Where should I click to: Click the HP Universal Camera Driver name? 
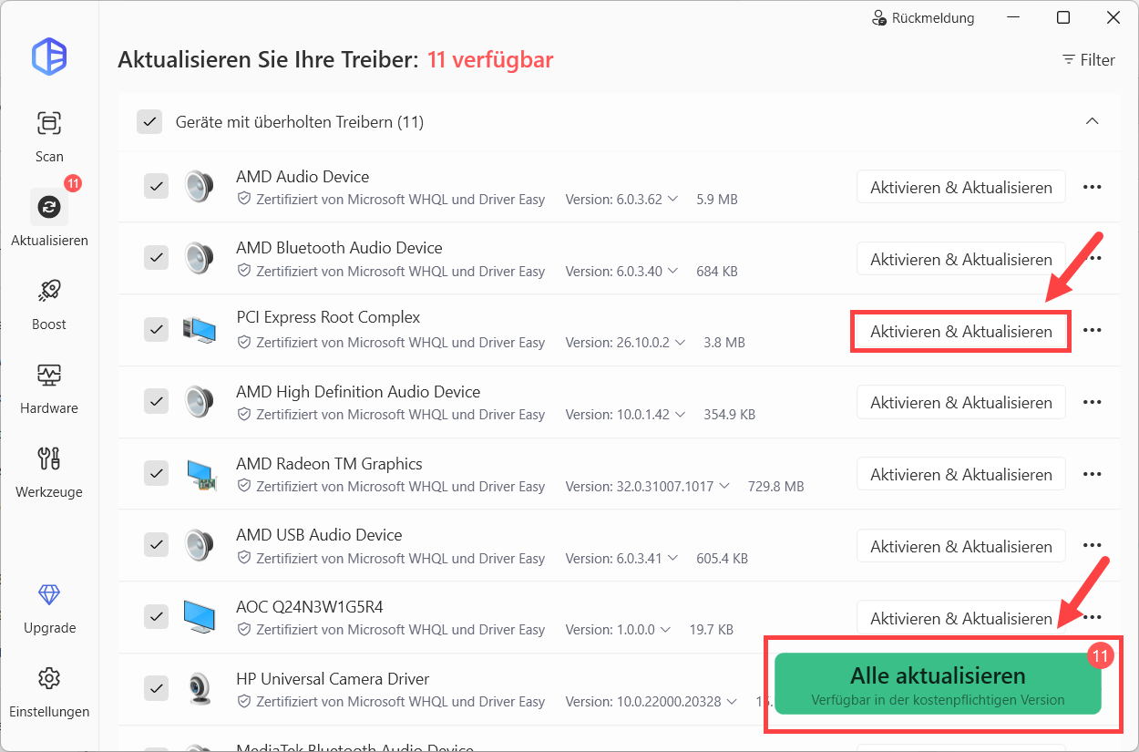click(333, 678)
